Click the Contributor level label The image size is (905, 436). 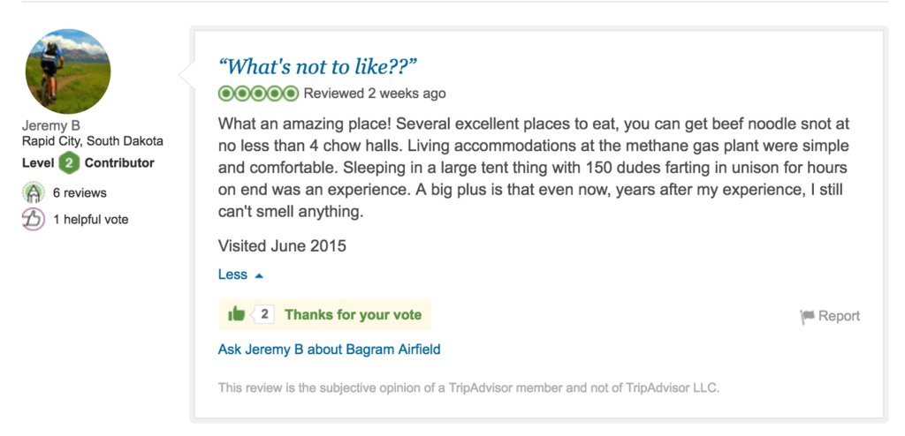119,163
